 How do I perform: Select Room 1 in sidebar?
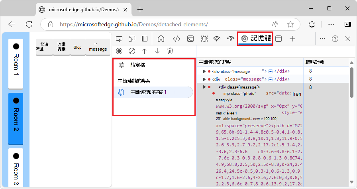click(x=16, y=63)
